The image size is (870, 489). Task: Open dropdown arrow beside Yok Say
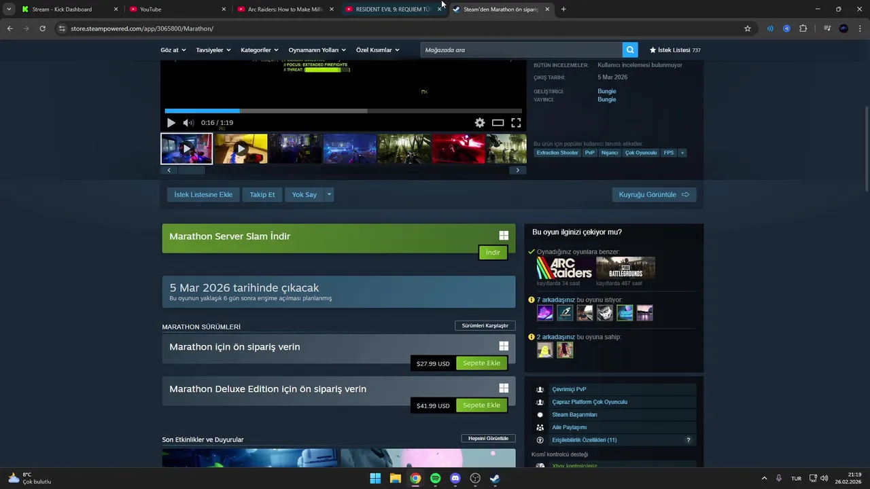329,194
